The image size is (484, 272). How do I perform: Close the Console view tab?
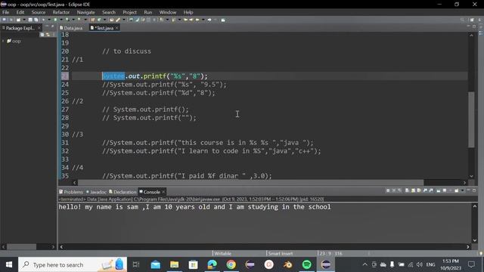(163, 192)
